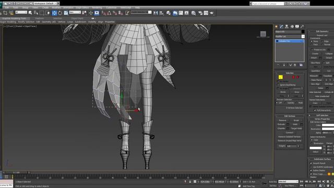
Task: Open the Modifier List dropdown
Action: click(x=290, y=37)
